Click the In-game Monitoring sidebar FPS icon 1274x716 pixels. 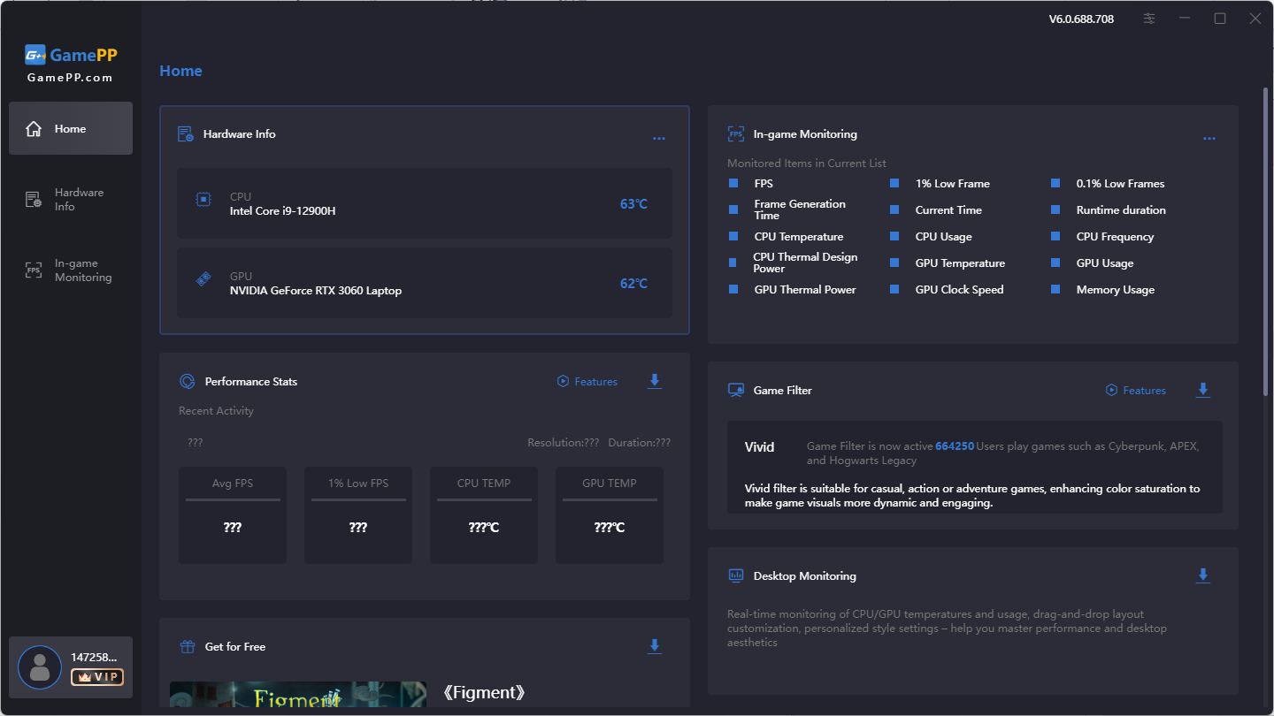tap(34, 270)
